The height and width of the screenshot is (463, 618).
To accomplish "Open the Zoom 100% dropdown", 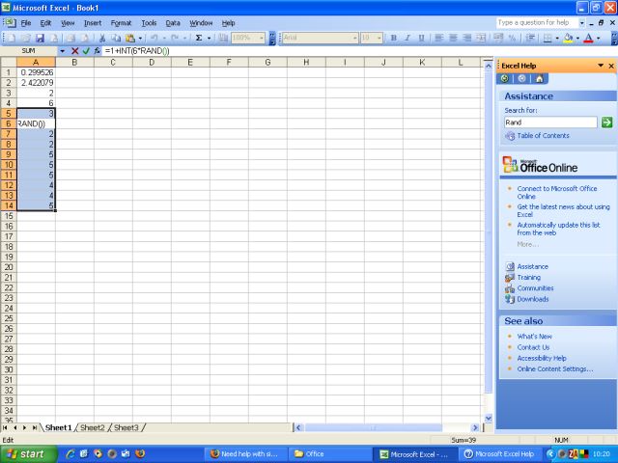I will tap(262, 38).
